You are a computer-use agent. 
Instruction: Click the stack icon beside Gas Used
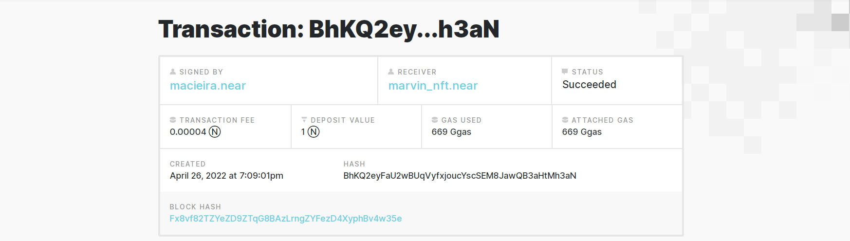click(435, 120)
